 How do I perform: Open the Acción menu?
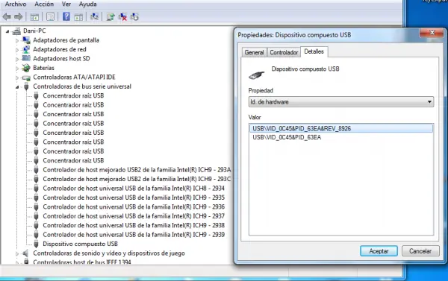click(44, 4)
